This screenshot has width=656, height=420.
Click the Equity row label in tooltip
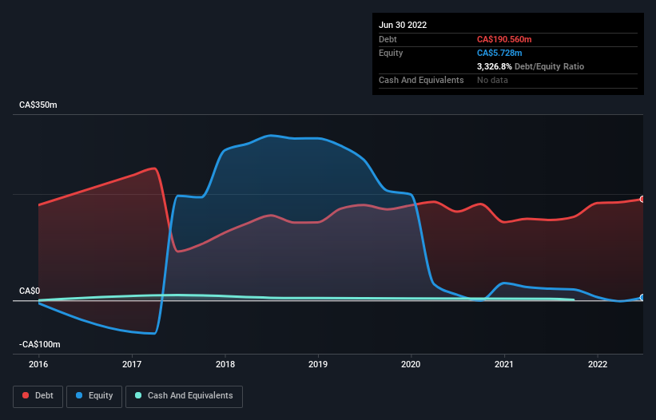click(391, 53)
